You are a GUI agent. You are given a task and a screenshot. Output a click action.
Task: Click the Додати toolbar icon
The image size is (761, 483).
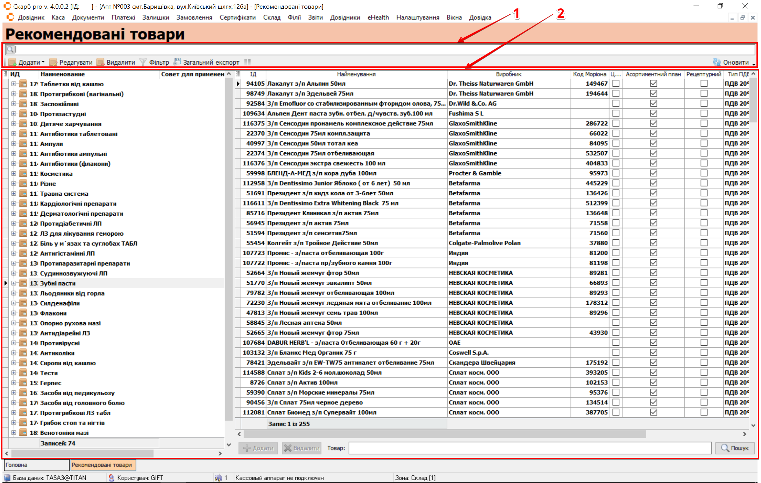13,62
